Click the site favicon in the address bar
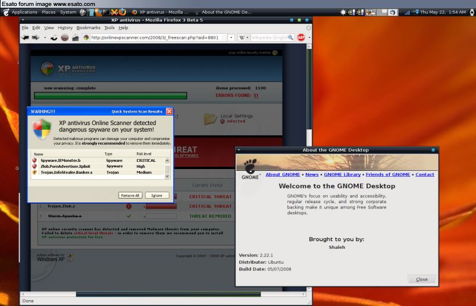This screenshot has height=306, width=476. (x=86, y=38)
